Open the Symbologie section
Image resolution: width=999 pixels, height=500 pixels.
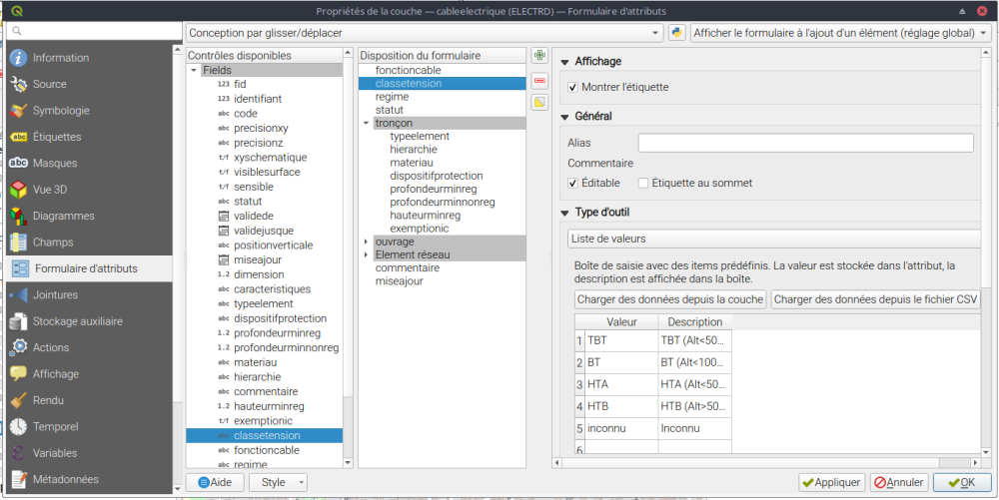tap(61, 111)
